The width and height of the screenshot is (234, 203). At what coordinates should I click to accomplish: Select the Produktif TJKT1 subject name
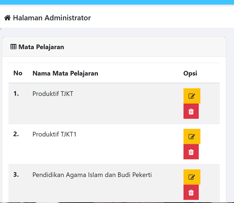(54, 134)
